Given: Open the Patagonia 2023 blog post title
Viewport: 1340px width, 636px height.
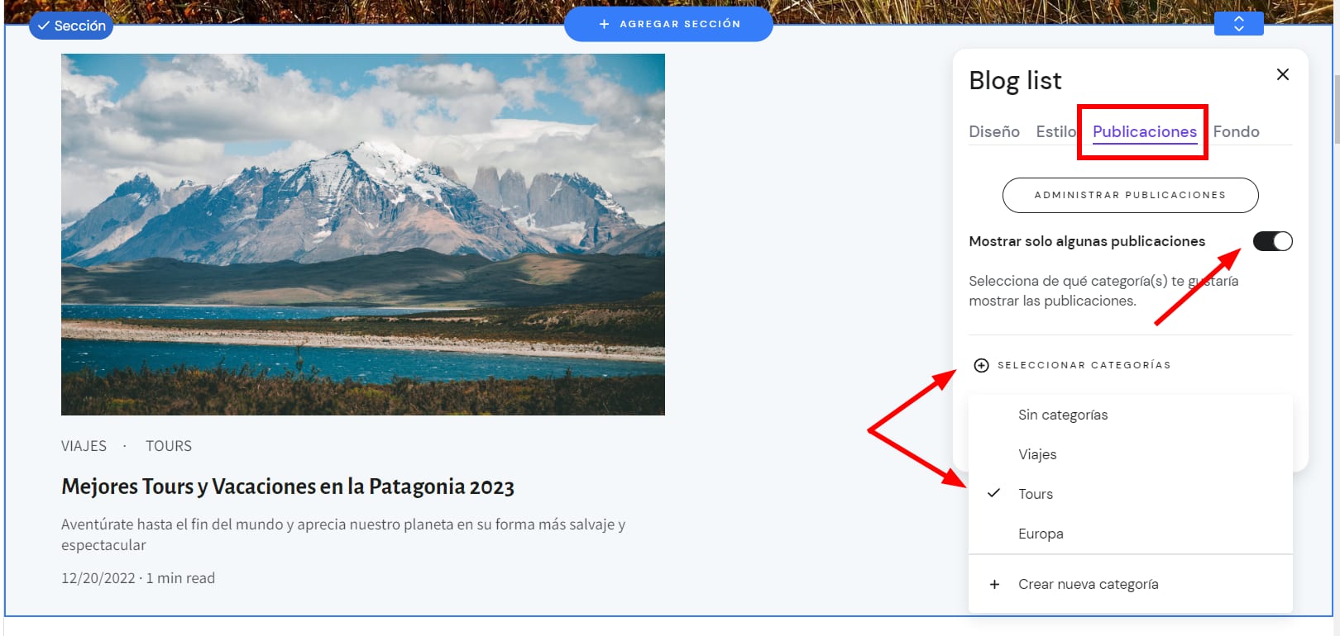Looking at the screenshot, I should pyautogui.click(x=288, y=486).
